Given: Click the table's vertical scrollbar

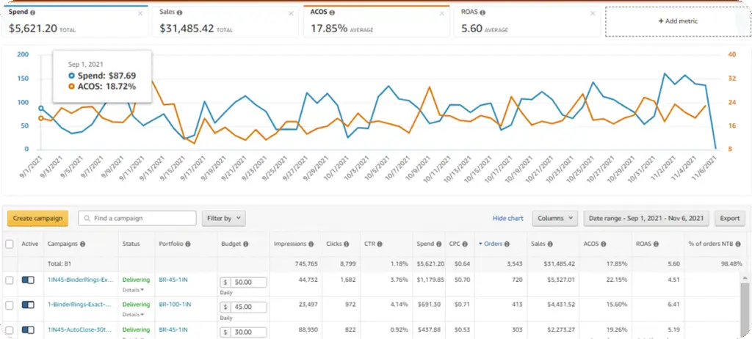Looking at the screenshot, I should tap(745, 307).
